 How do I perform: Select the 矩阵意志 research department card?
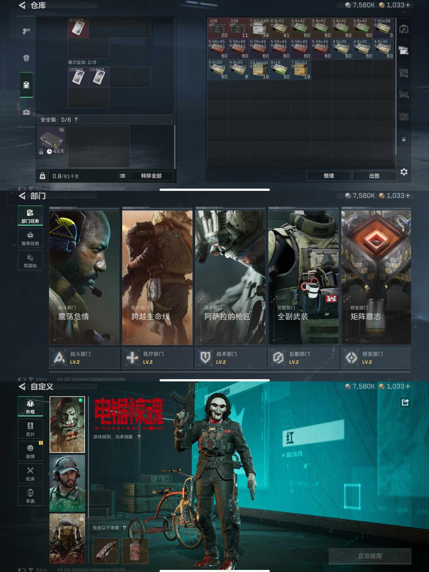pyautogui.click(x=376, y=278)
